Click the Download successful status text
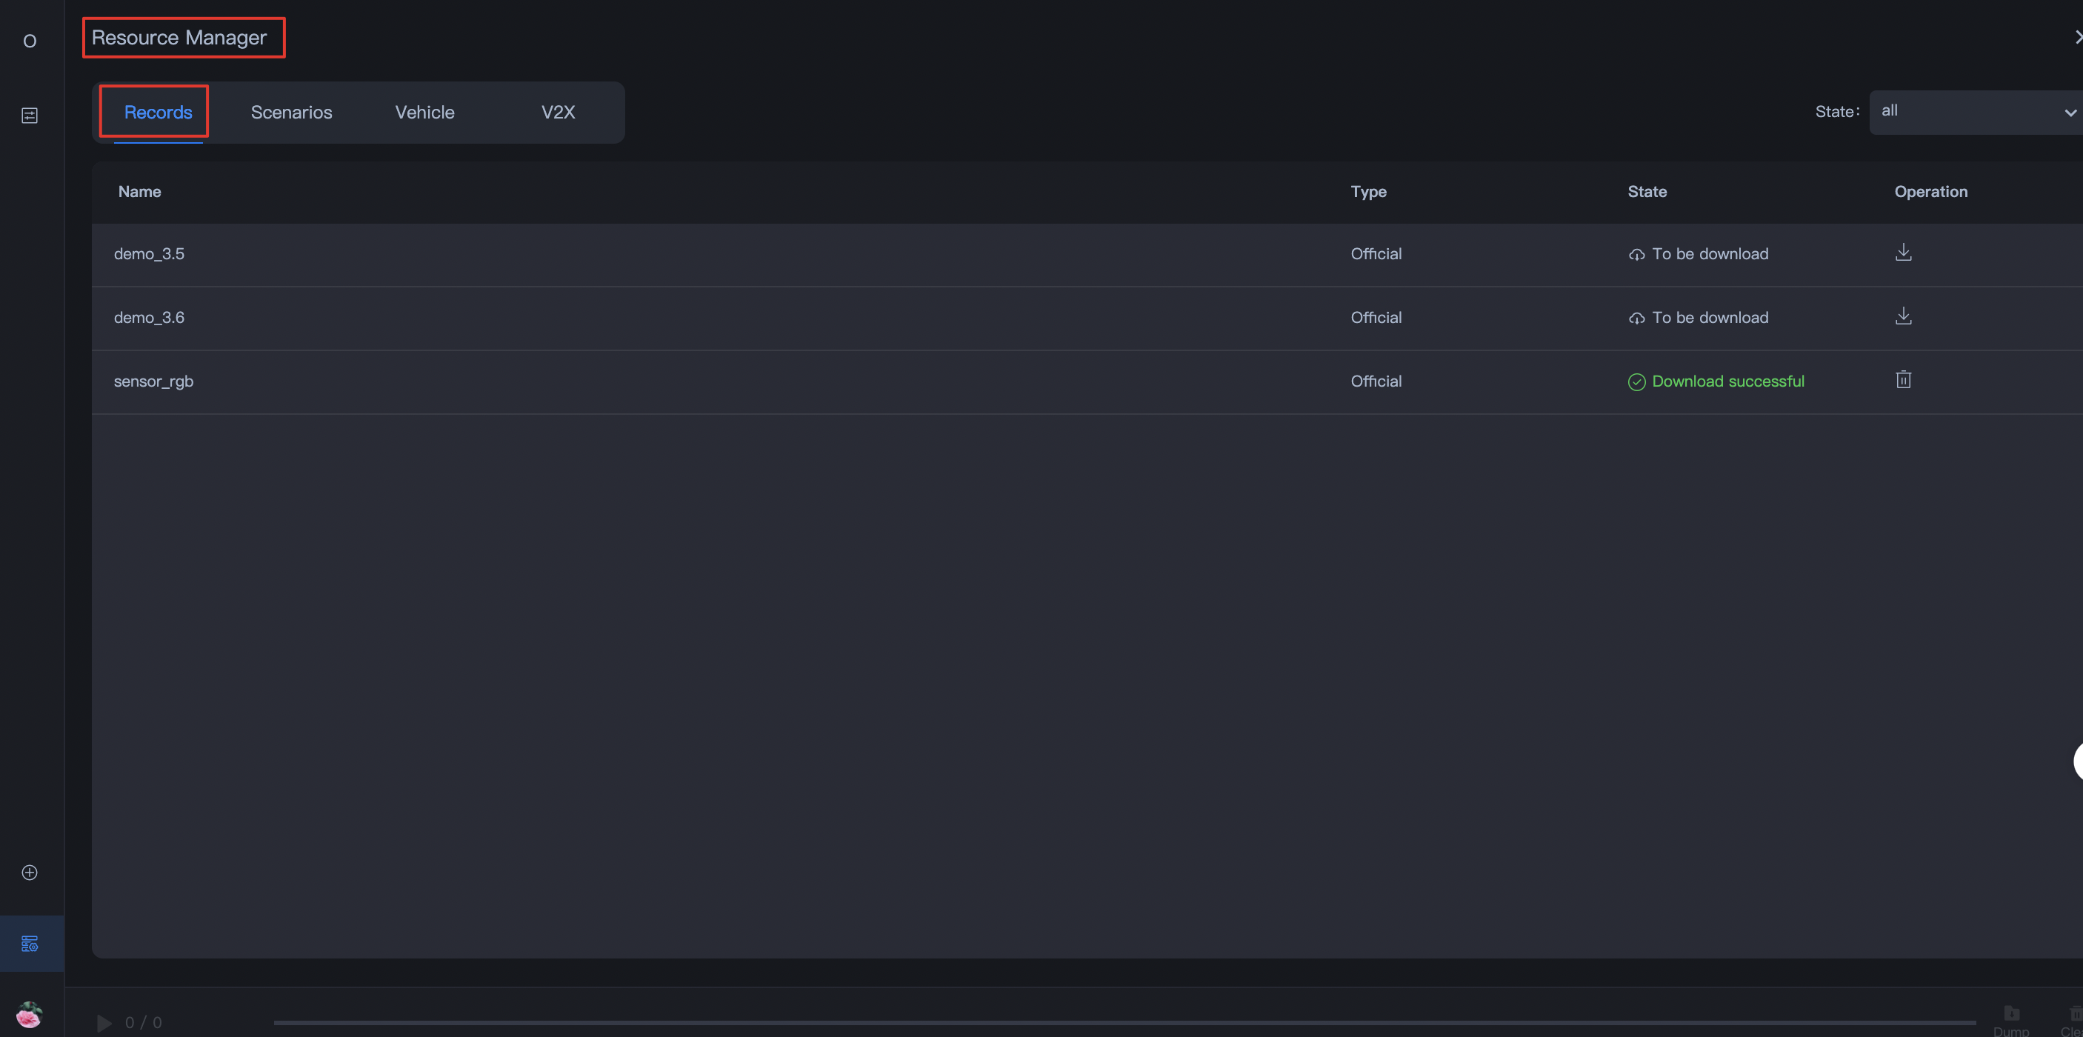This screenshot has width=2083, height=1037. click(x=1728, y=381)
